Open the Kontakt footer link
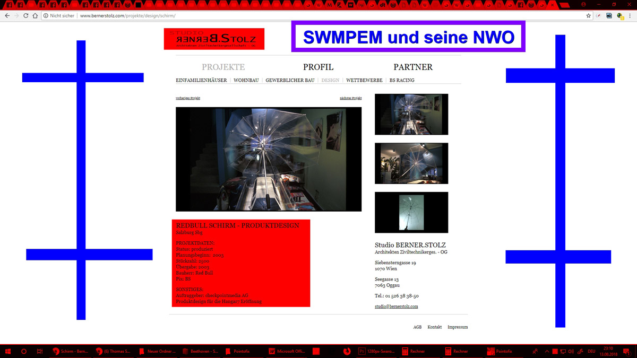 point(435,327)
